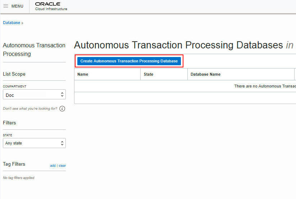Sort by Name column header
Viewport: 296px width, 199px height.
pyautogui.click(x=83, y=74)
